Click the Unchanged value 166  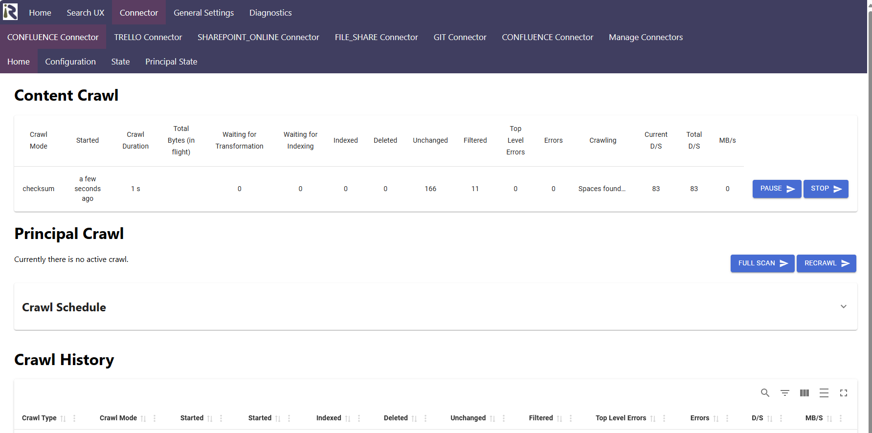pyautogui.click(x=430, y=189)
